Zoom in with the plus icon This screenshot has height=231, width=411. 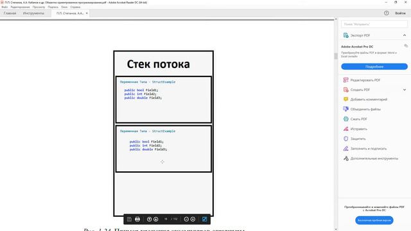[193, 219]
